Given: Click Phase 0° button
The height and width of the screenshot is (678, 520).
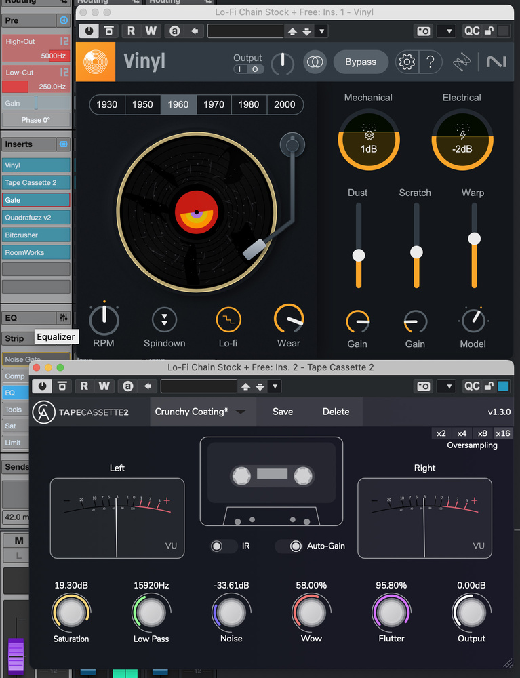Looking at the screenshot, I should (36, 120).
